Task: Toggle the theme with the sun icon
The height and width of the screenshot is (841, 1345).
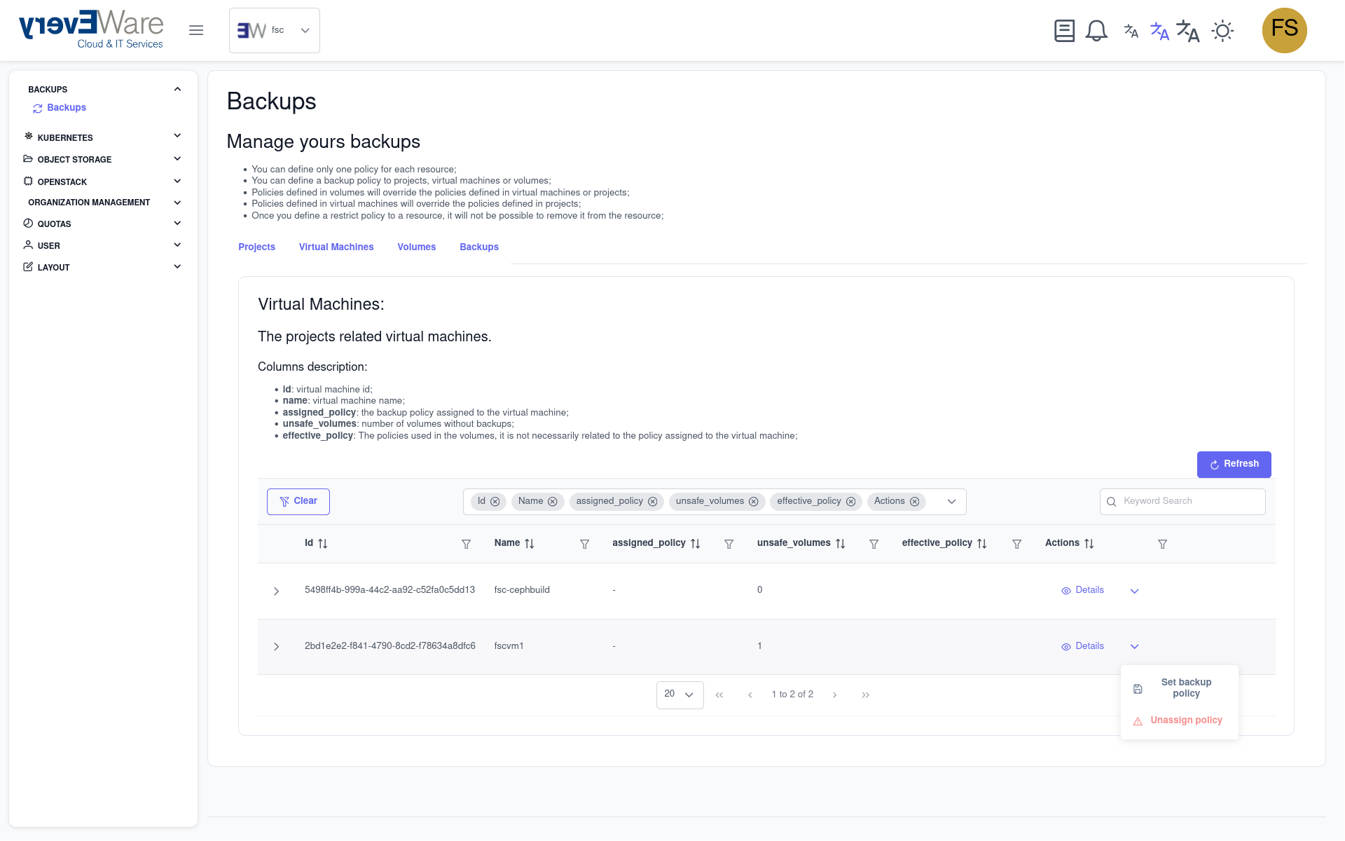Action: pyautogui.click(x=1223, y=30)
